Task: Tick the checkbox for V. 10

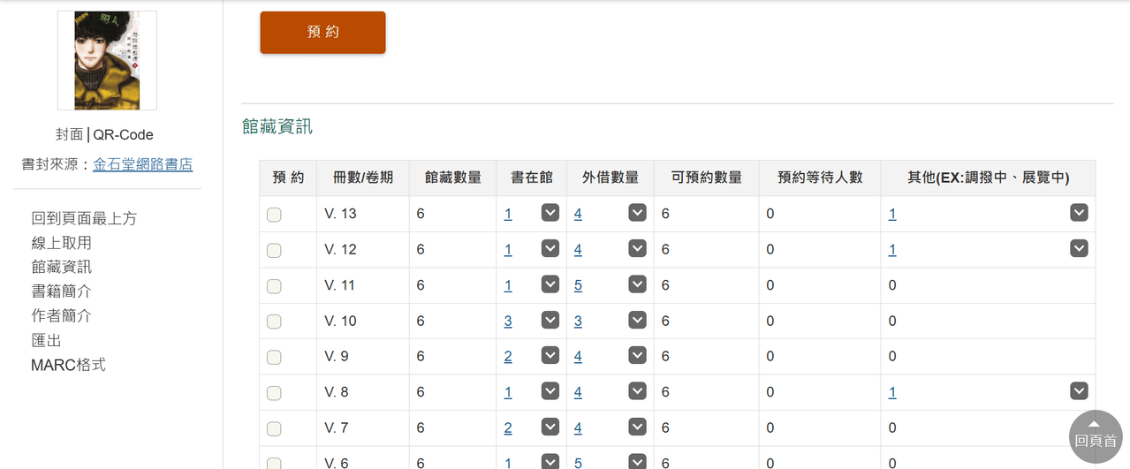Action: [274, 321]
